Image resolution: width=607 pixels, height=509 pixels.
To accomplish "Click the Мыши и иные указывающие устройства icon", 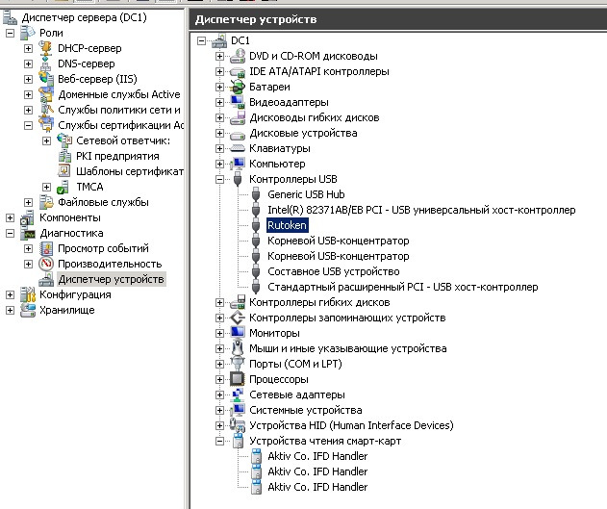I will (239, 348).
